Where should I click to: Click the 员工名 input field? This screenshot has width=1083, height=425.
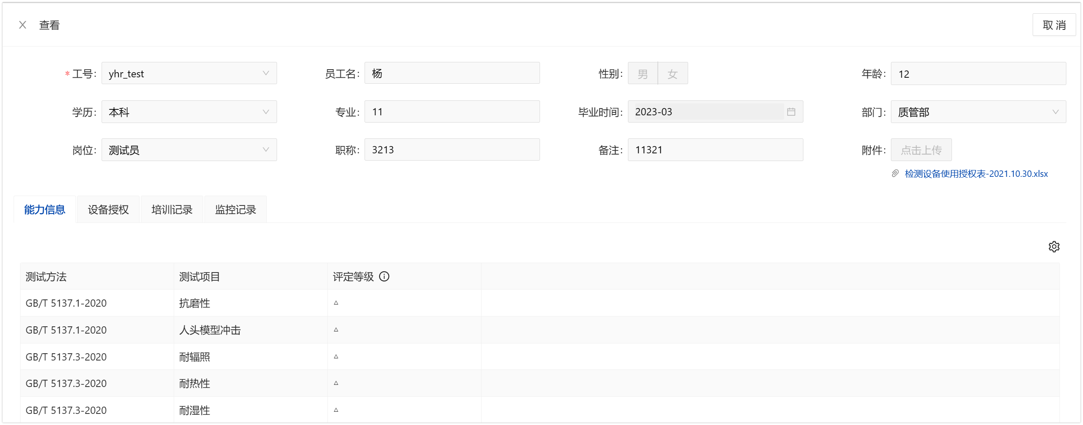click(452, 73)
